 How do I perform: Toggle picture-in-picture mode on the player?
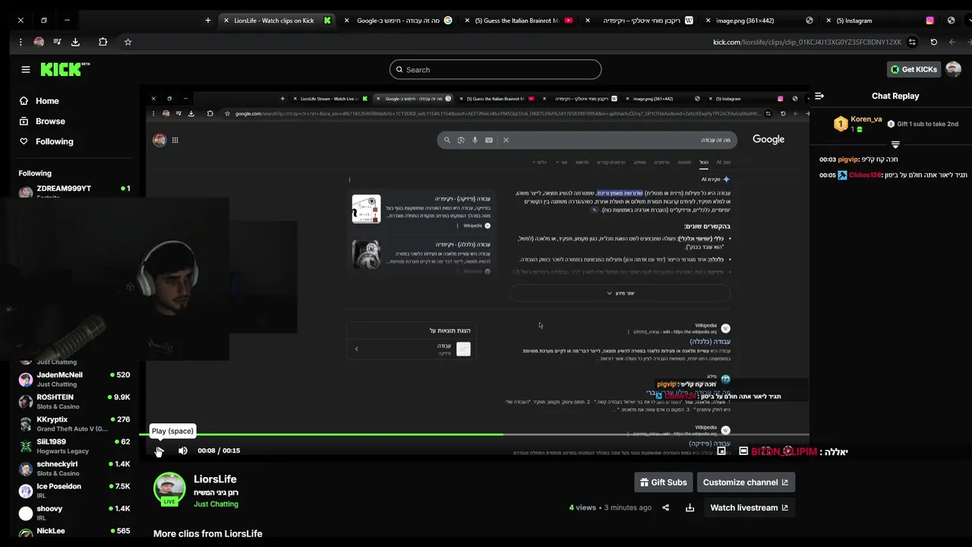tap(721, 451)
